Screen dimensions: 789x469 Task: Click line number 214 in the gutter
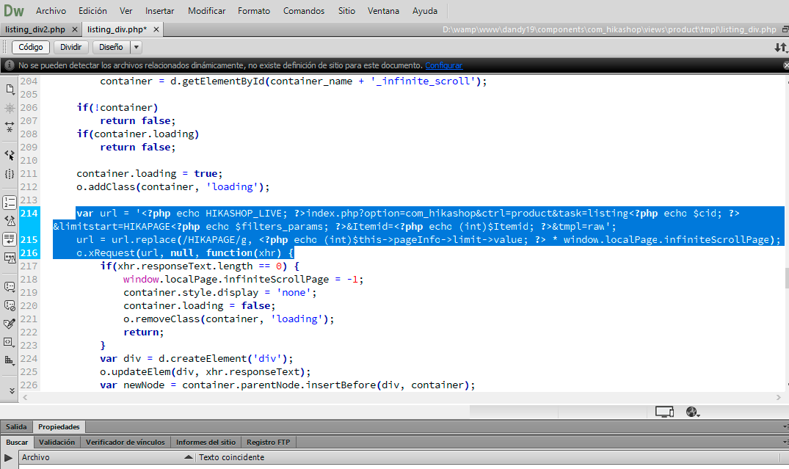coord(29,214)
